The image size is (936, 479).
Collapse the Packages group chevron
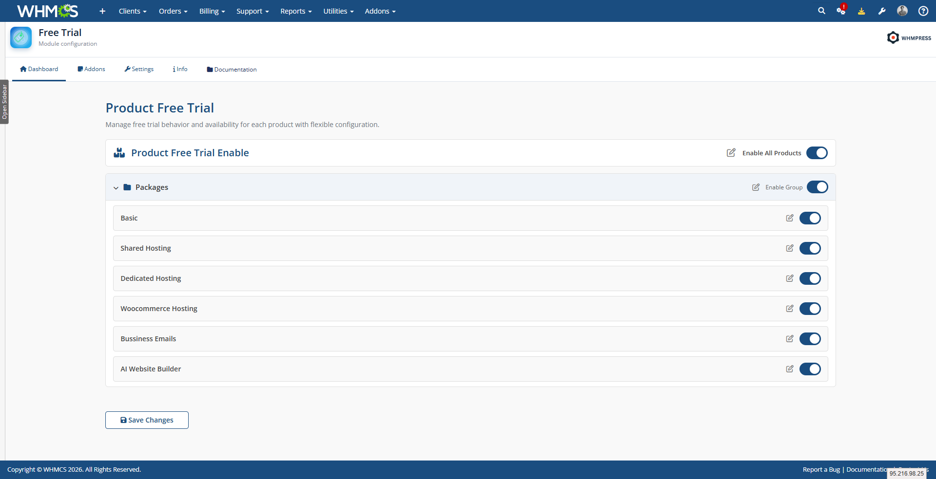point(116,187)
